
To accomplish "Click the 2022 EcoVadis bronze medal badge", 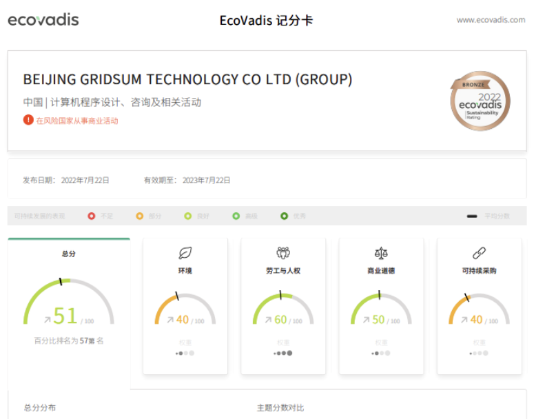I will (480, 101).
